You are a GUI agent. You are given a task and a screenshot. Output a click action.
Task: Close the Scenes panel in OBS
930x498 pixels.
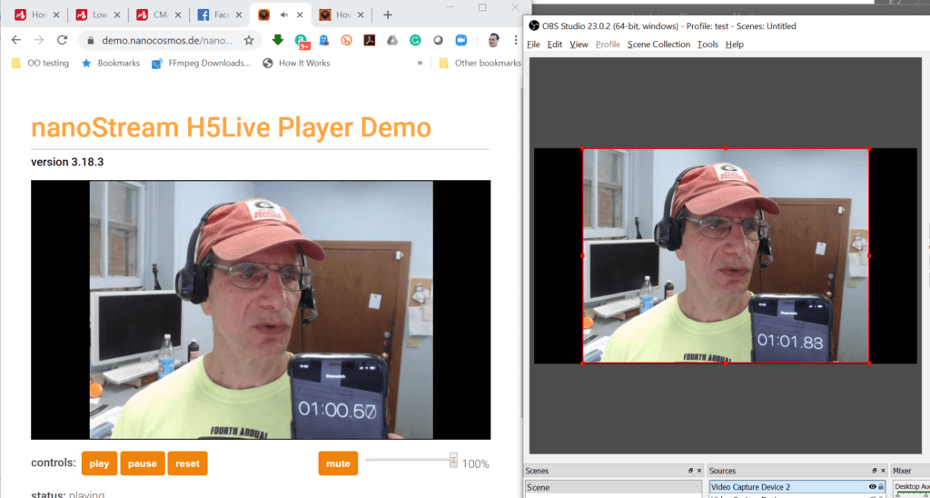(x=699, y=471)
